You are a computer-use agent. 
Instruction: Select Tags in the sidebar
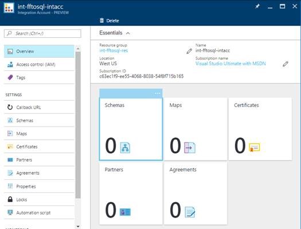click(x=39, y=77)
